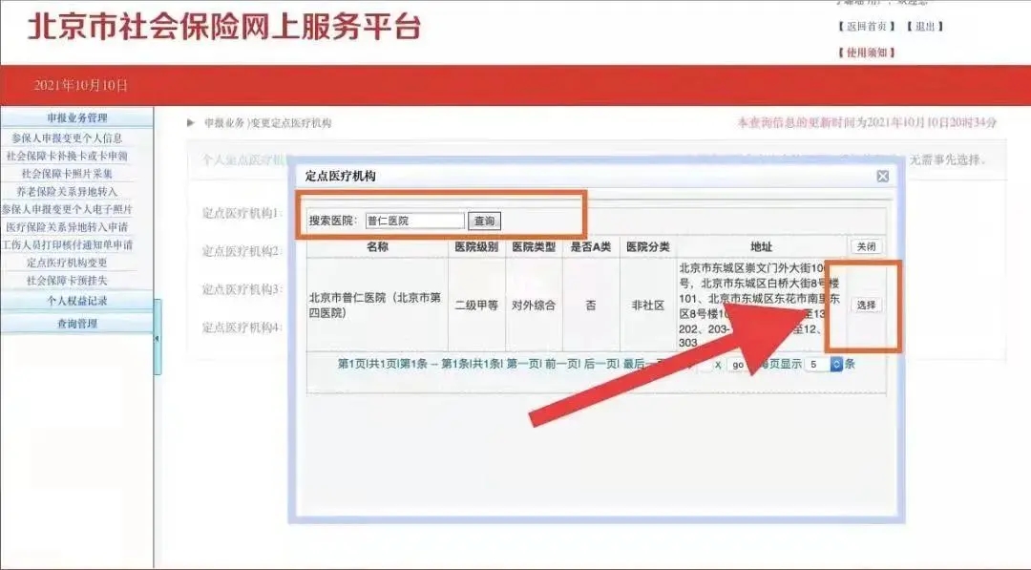The height and width of the screenshot is (570, 1031).
Task: Open the 每页显示 rows-per-page dropdown
Action: point(836,364)
